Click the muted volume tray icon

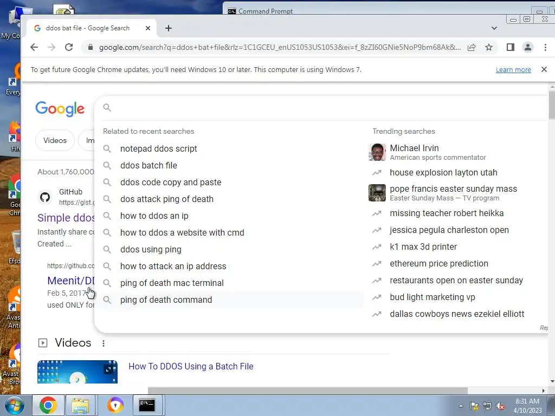(500, 406)
